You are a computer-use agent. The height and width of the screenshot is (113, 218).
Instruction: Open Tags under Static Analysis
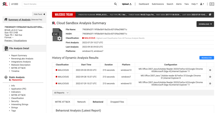[x=13, y=111]
